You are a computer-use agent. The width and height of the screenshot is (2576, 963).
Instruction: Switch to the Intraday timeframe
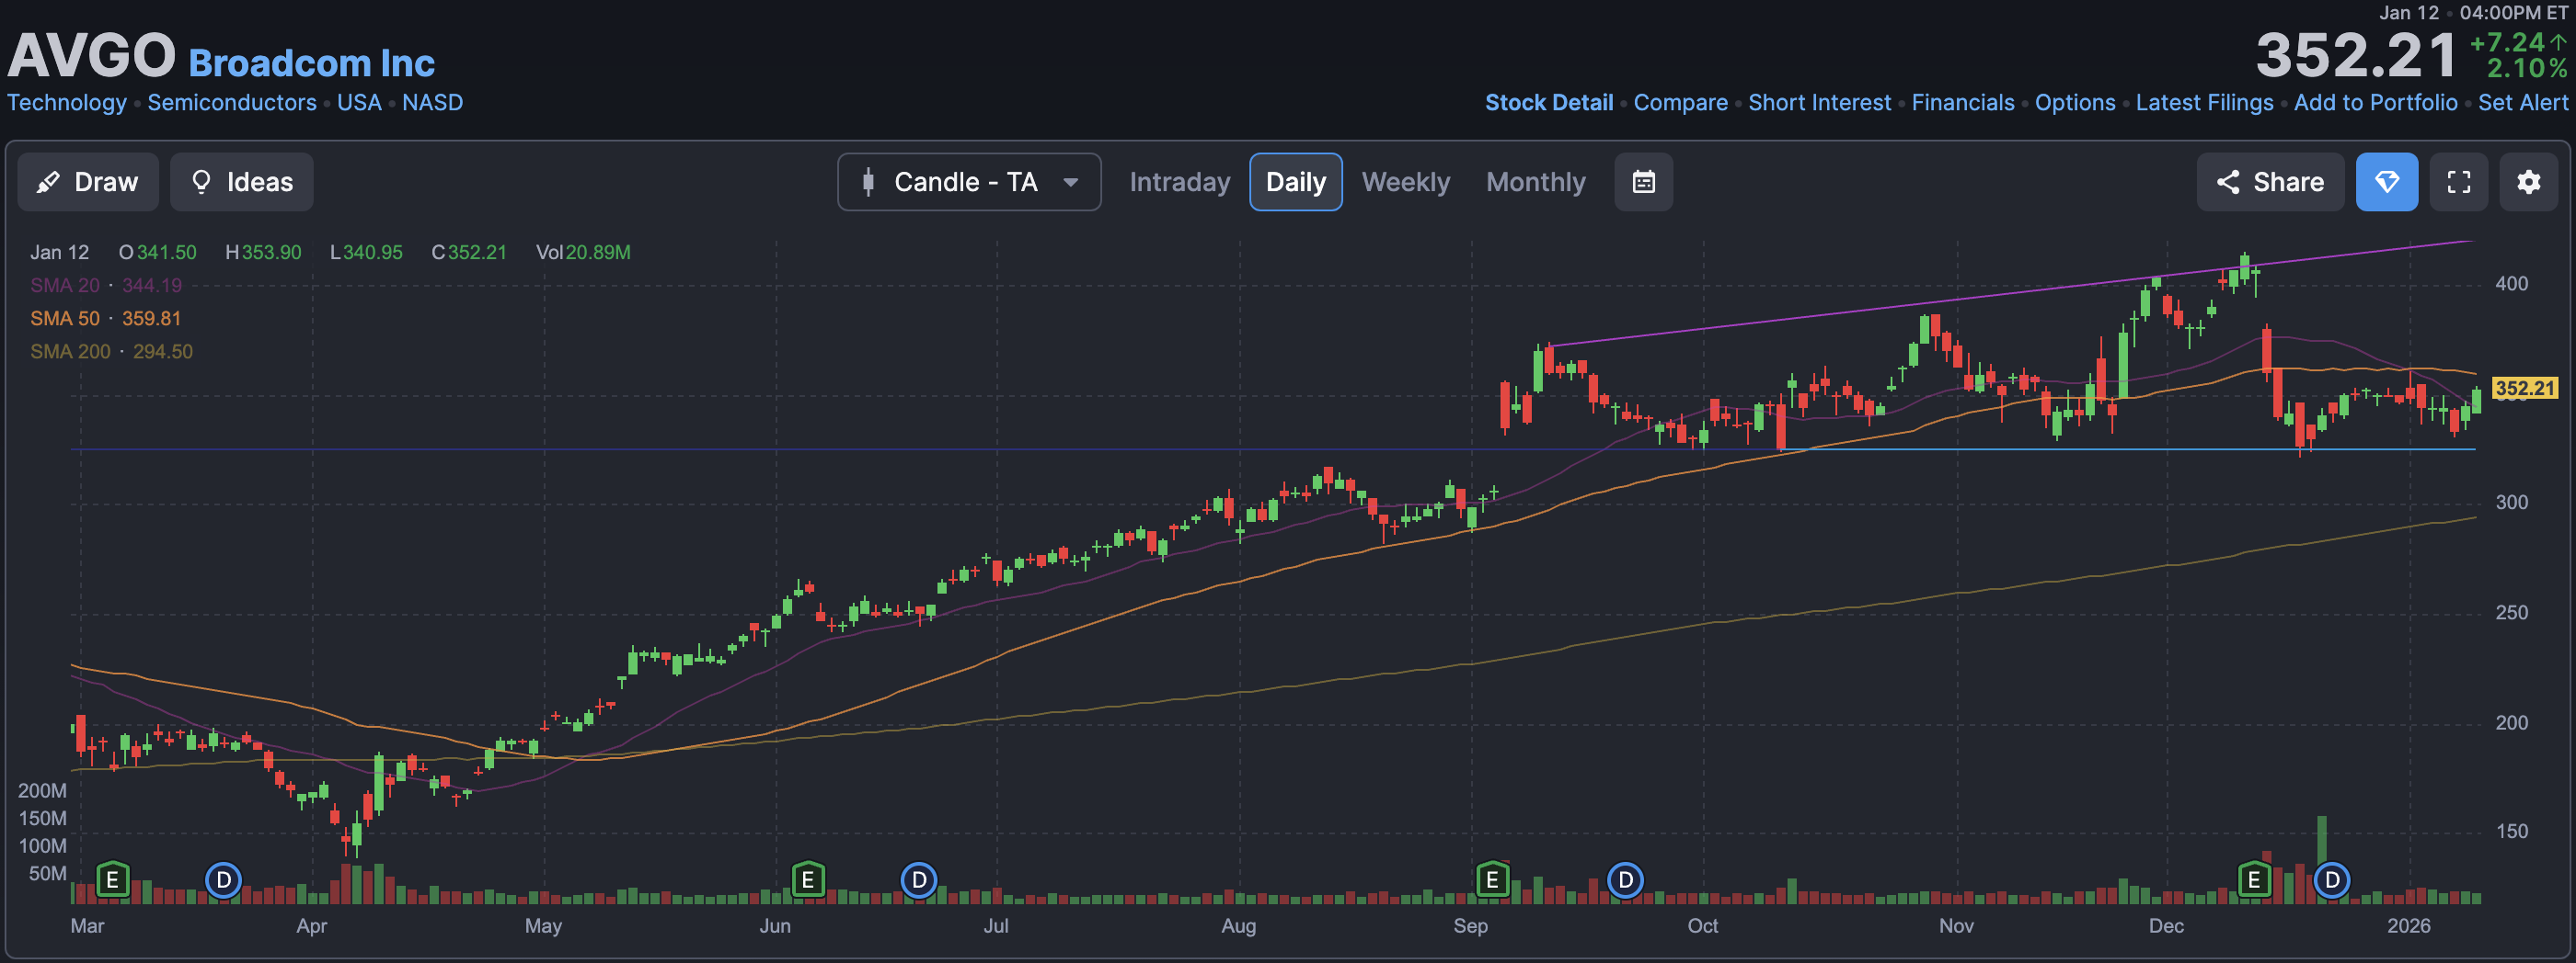[1179, 182]
